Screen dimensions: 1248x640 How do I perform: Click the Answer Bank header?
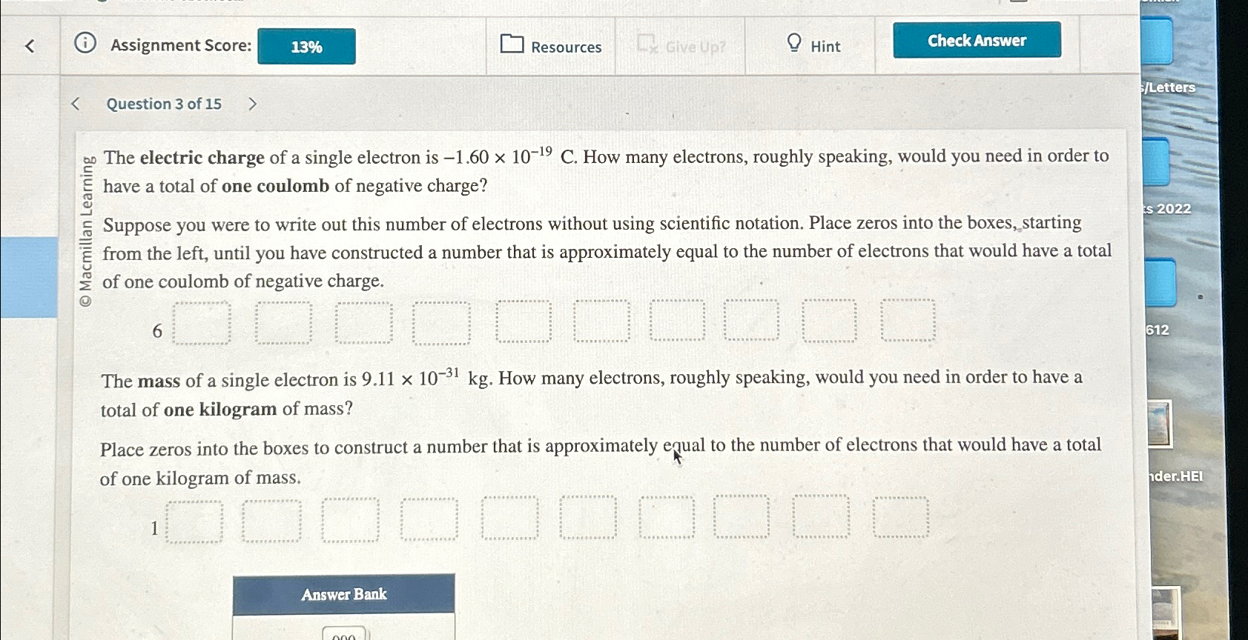tap(343, 594)
